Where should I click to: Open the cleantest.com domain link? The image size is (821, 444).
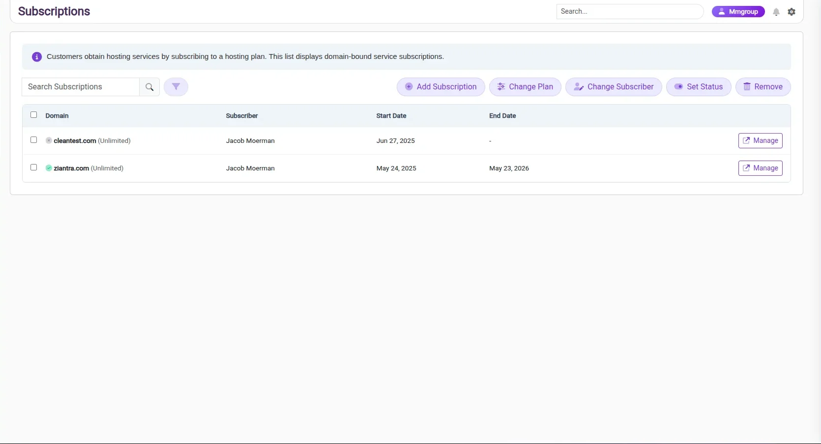click(x=75, y=140)
